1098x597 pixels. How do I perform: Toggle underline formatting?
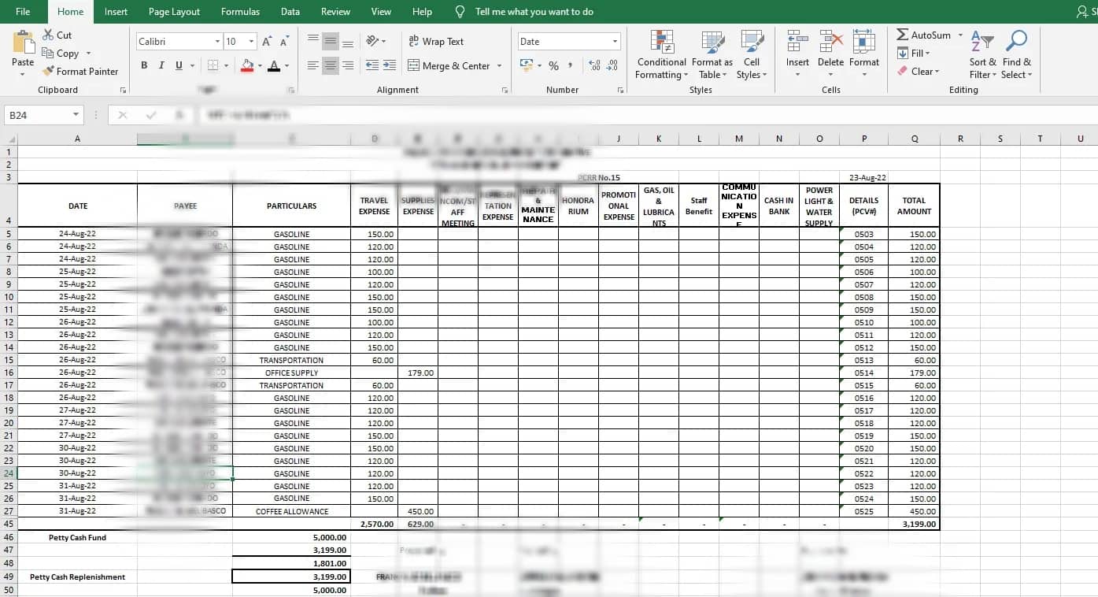tap(179, 65)
